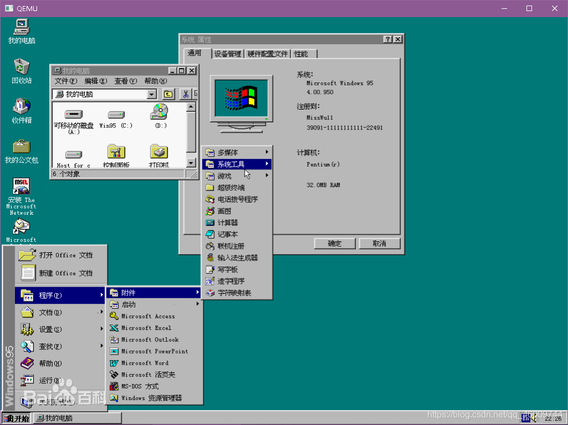
Task: Select the CD-ROM (D:) drive icon
Action: pos(160,116)
